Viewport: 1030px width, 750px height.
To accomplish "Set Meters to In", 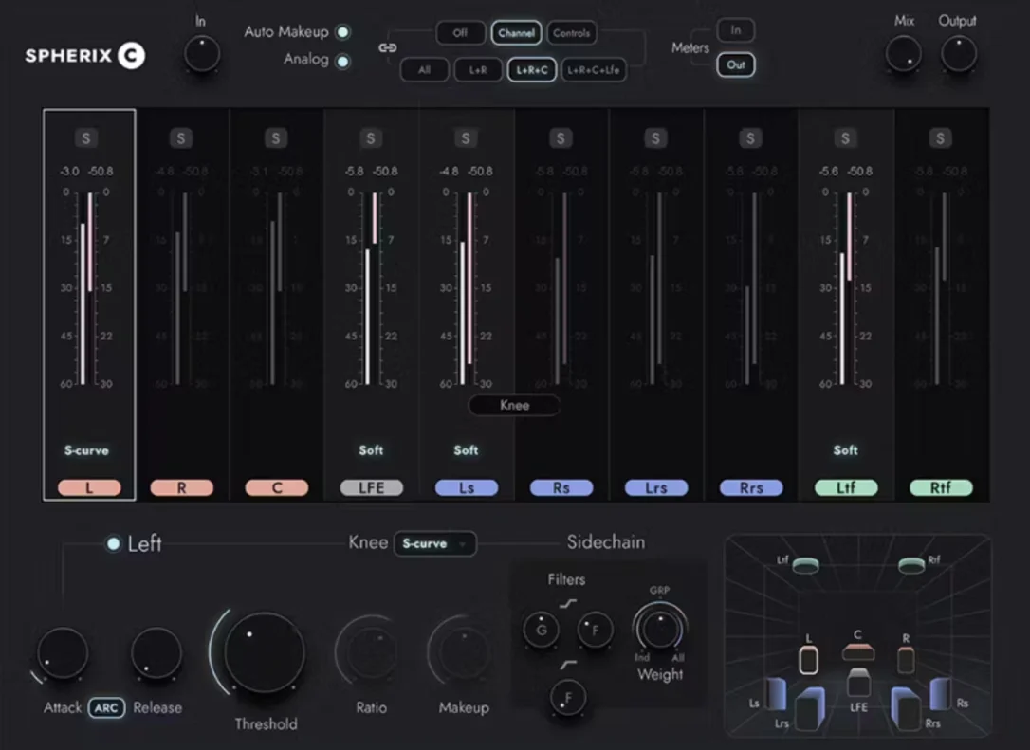I will click(736, 30).
